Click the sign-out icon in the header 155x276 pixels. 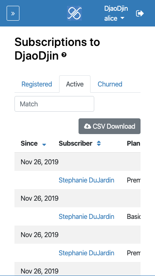[140, 13]
